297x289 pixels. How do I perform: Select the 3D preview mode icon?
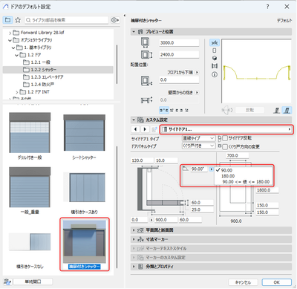(x=215, y=58)
